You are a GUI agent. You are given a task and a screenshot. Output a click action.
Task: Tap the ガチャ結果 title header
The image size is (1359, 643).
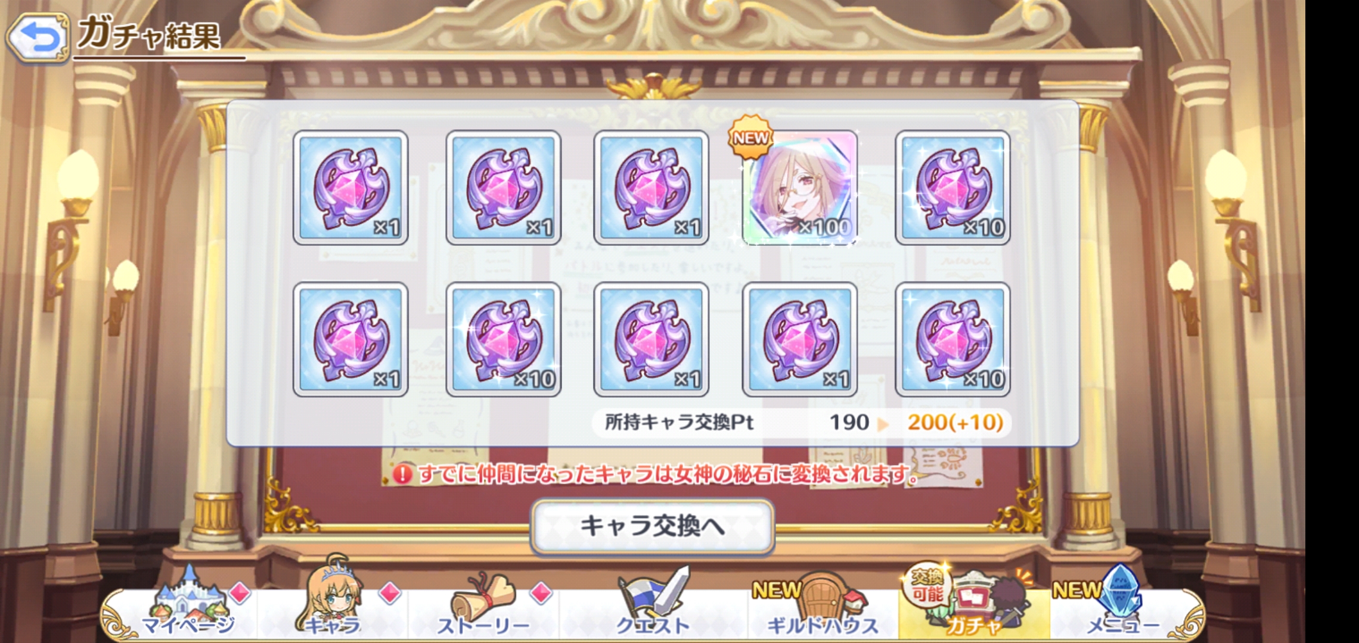pyautogui.click(x=149, y=35)
